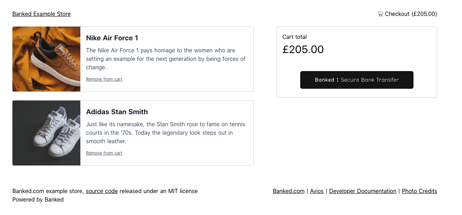Click the Nike Air Force 1 product title
The width and height of the screenshot is (462, 215).
point(112,38)
